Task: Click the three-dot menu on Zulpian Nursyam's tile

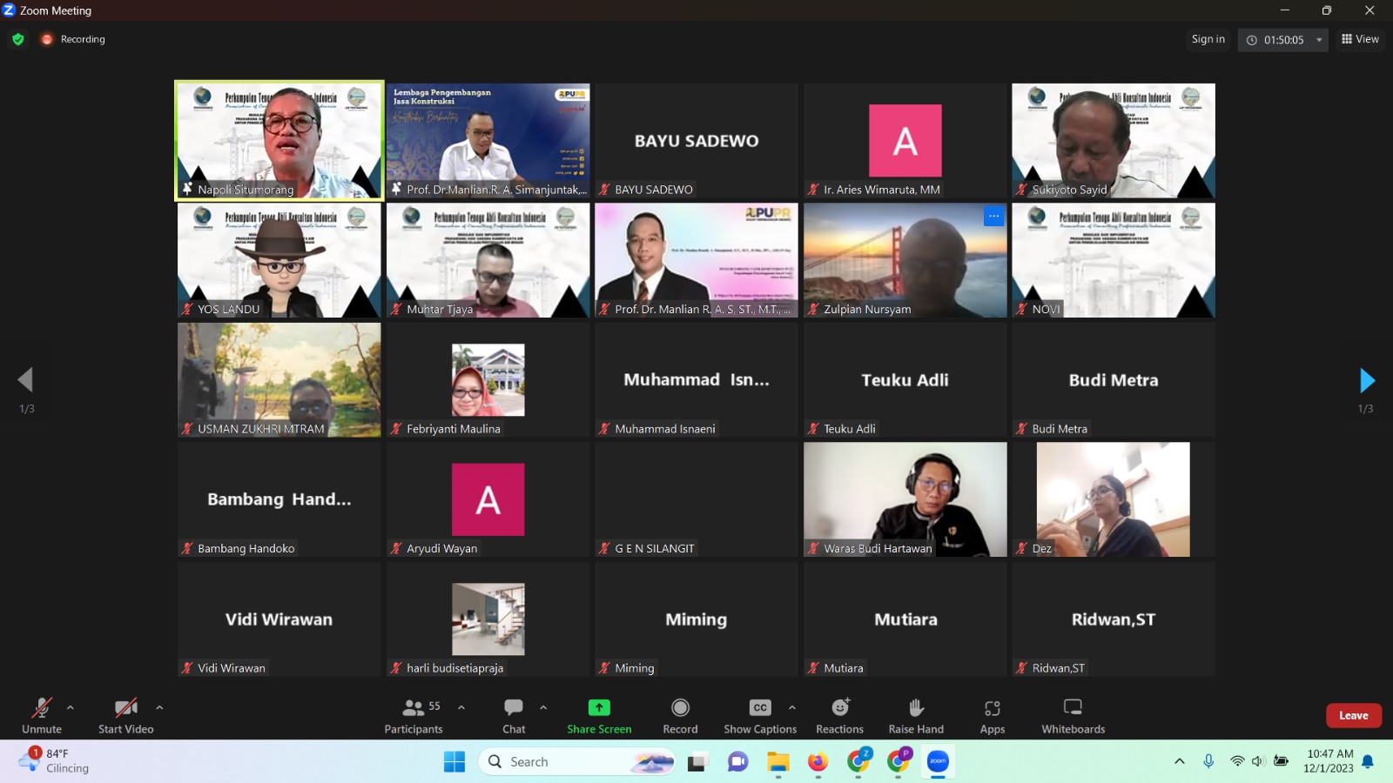Action: [993, 217]
